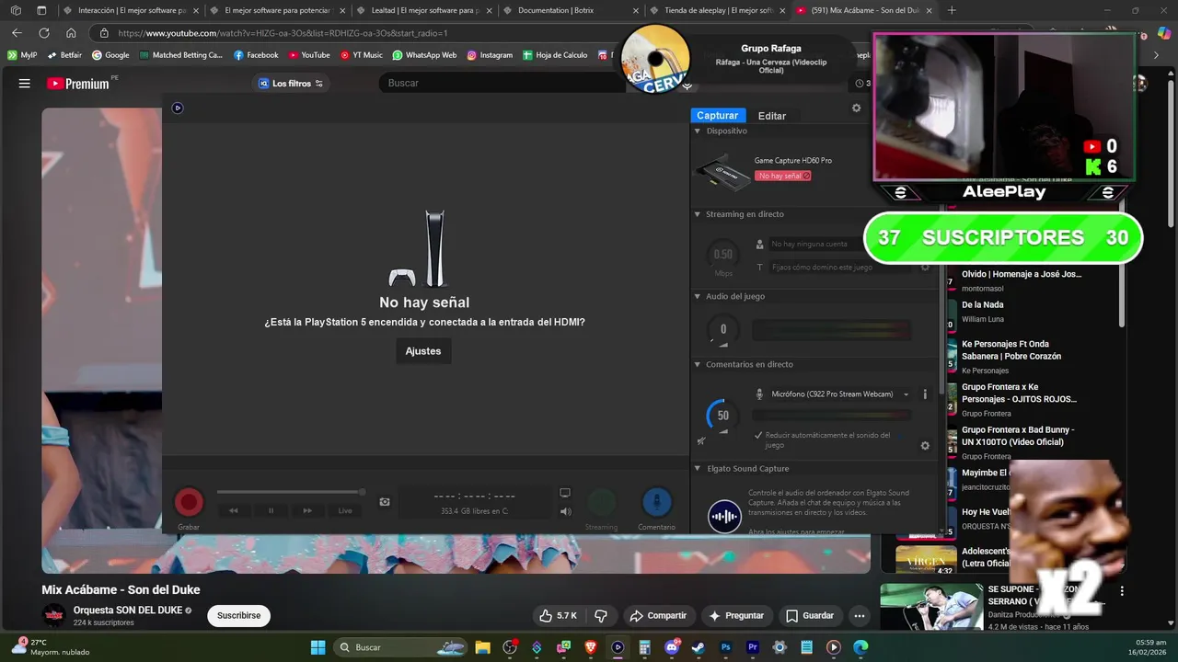Open the Hoja de Calculo bookmark
Image resolution: width=1178 pixels, height=662 pixels.
(x=555, y=55)
